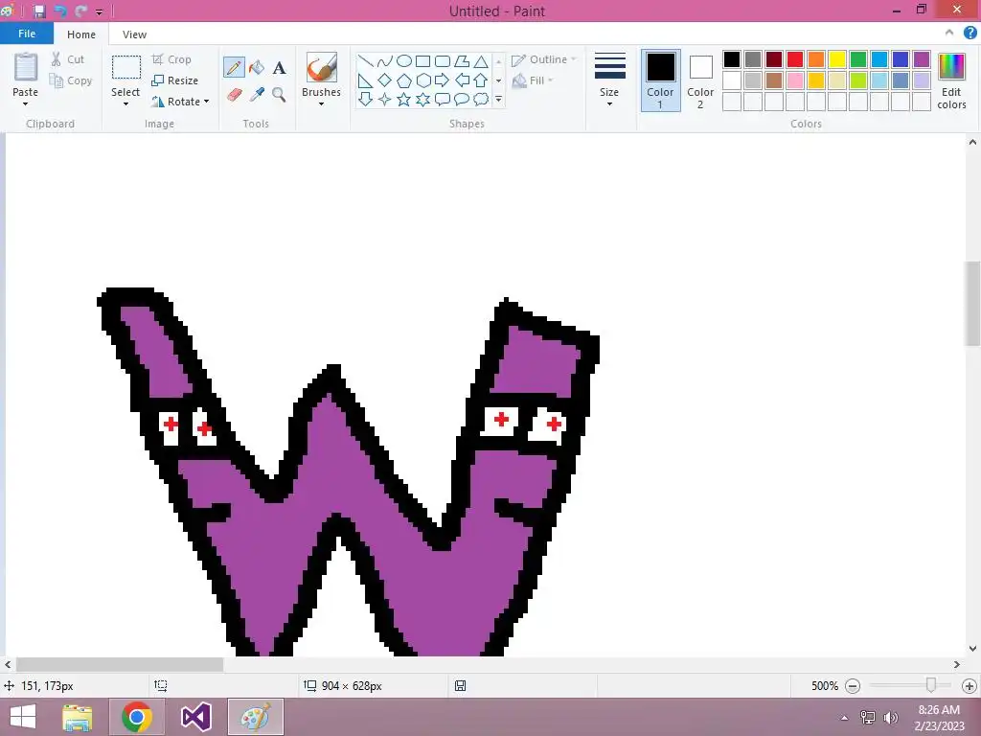
Task: Open the Select dropdown arrow
Action: pos(125,103)
